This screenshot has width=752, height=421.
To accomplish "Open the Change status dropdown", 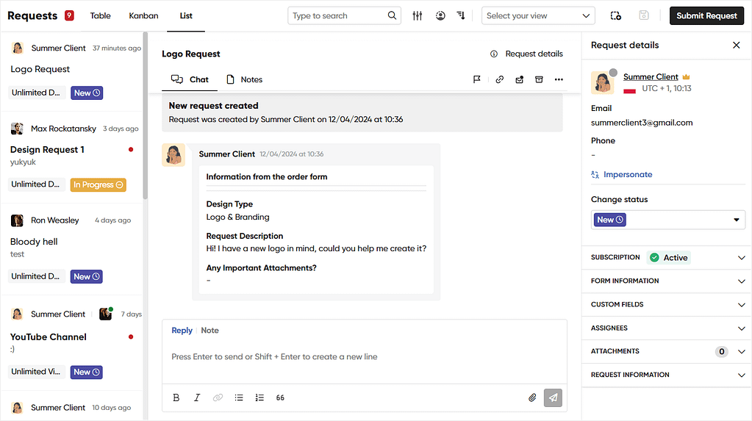I will (x=668, y=220).
